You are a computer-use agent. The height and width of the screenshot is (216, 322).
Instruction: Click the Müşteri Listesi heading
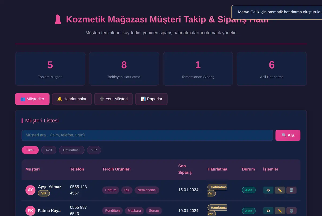point(42,121)
